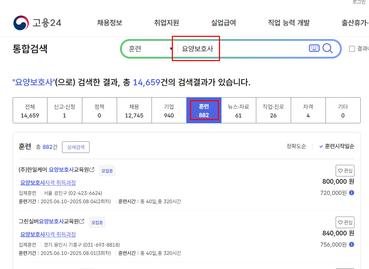Open the 실업급여 menu
Viewport: 369px width, 269px height.
coord(224,23)
